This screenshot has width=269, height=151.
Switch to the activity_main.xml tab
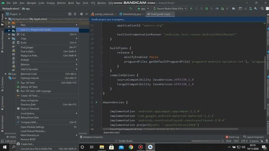(x=104, y=14)
